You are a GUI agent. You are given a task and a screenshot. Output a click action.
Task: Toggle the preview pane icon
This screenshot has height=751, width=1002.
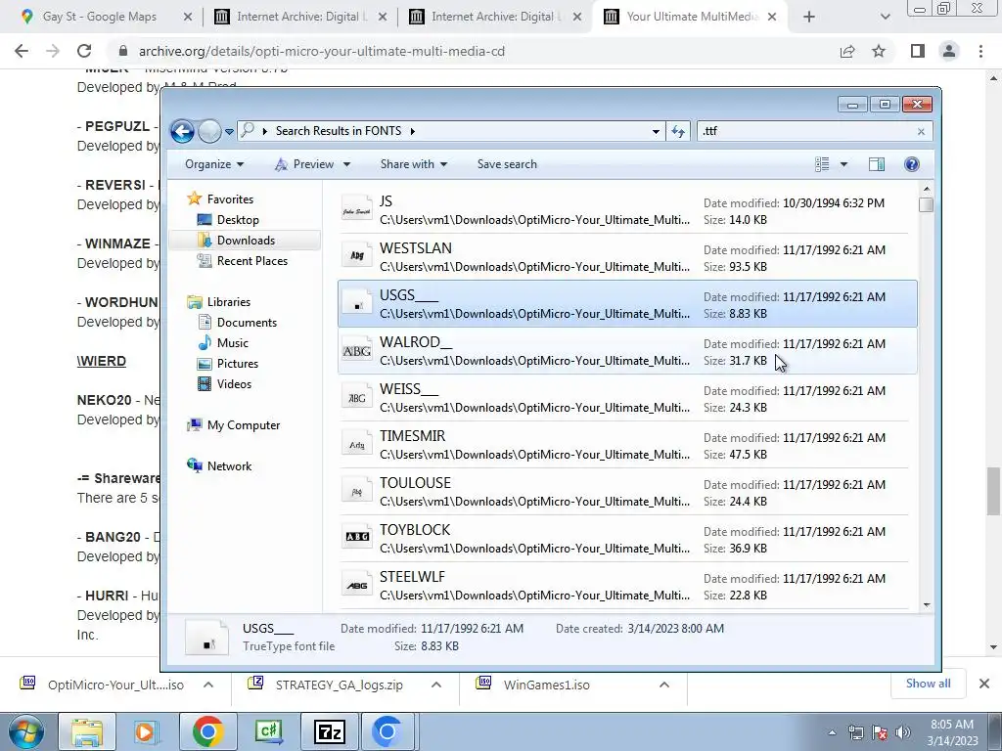point(877,164)
